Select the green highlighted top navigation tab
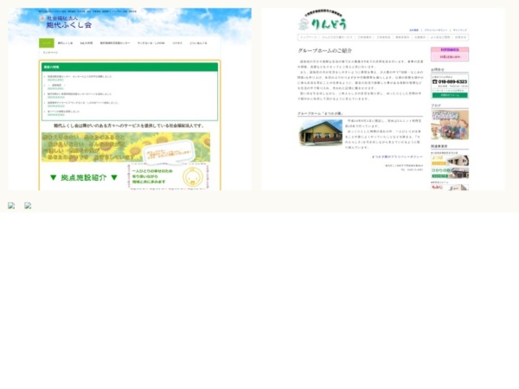The height and width of the screenshot is (389, 519). 47,42
